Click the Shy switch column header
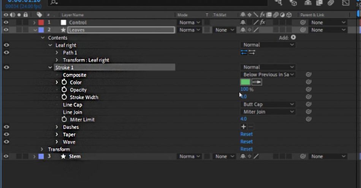This screenshot has width=361, height=188. pos(243,15)
